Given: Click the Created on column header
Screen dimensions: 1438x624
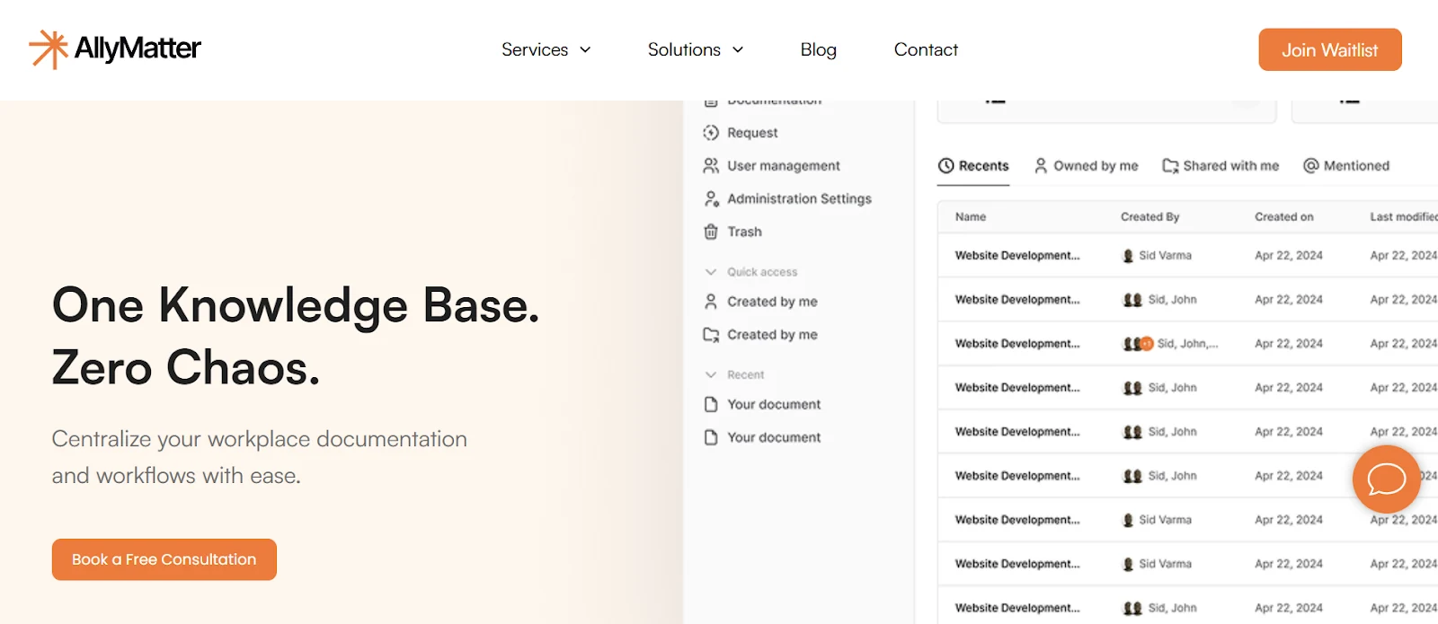Looking at the screenshot, I should point(1283,217).
